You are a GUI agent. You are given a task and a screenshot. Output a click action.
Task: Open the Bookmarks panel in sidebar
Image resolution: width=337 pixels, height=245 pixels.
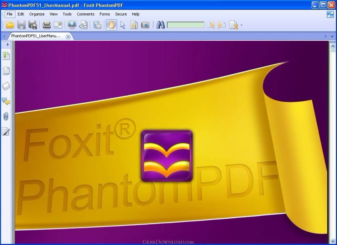(6, 56)
